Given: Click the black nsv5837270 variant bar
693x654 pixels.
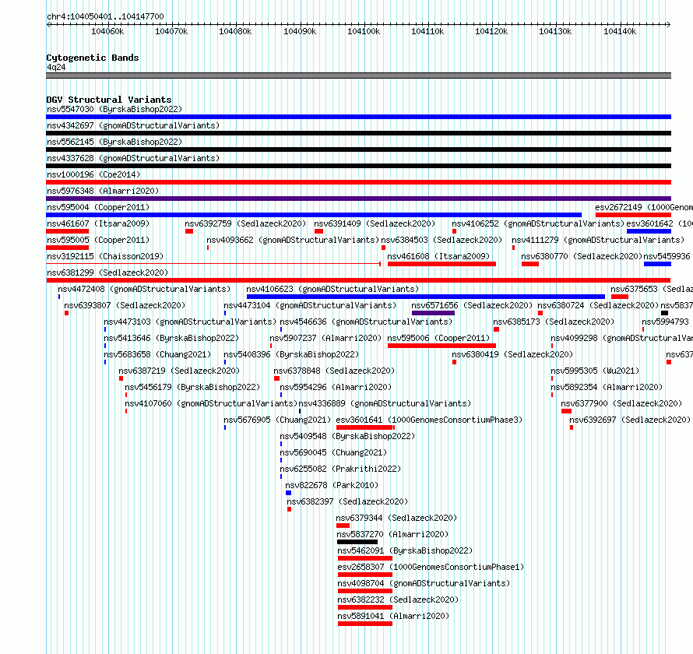Looking at the screenshot, I should pyautogui.click(x=357, y=542).
